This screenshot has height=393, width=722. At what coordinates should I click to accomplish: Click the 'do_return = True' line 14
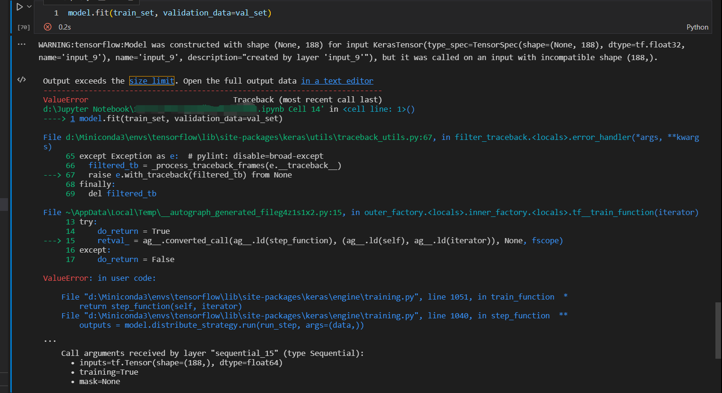(x=133, y=231)
